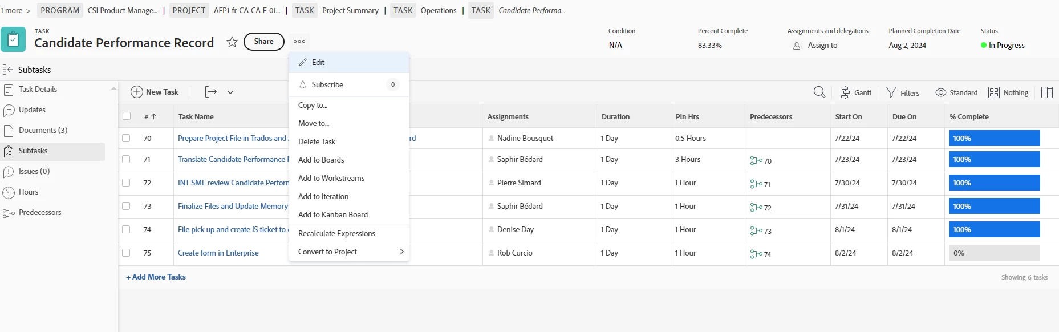Open Documents (3) in the sidebar
The width and height of the screenshot is (1059, 332).
(43, 130)
